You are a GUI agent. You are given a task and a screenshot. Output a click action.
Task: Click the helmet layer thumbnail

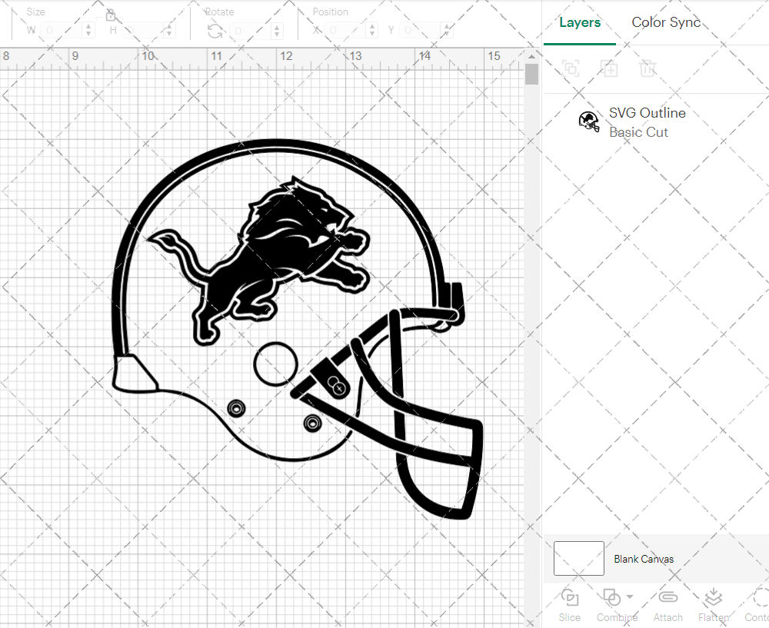point(589,121)
